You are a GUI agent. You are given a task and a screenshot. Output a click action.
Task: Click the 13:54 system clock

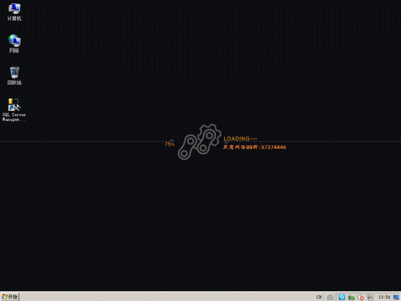tap(384, 297)
